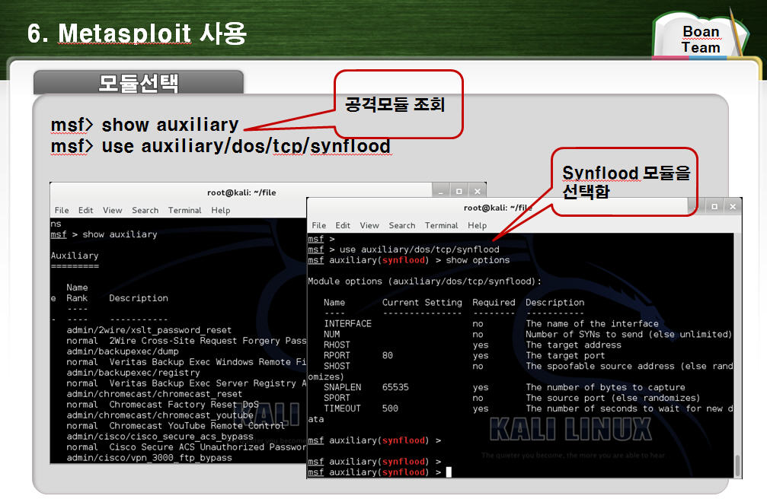Image resolution: width=767 pixels, height=499 pixels.
Task: Open File menu in front synflood terminal
Action: pyautogui.click(x=319, y=225)
